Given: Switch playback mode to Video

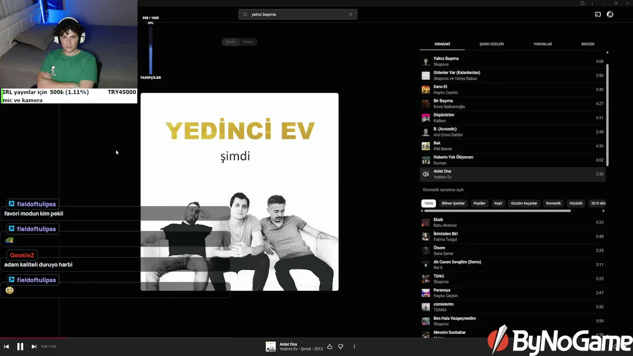Looking at the screenshot, I should pyautogui.click(x=248, y=42).
